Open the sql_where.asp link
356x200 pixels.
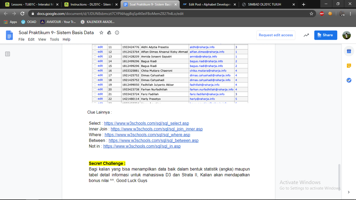point(147,135)
